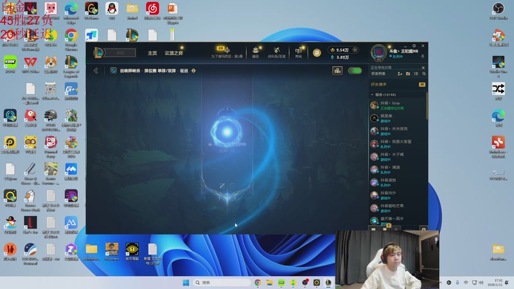Select friend 抖音丶关关抓克
Screen dimensions: 514x289
coord(398,131)
